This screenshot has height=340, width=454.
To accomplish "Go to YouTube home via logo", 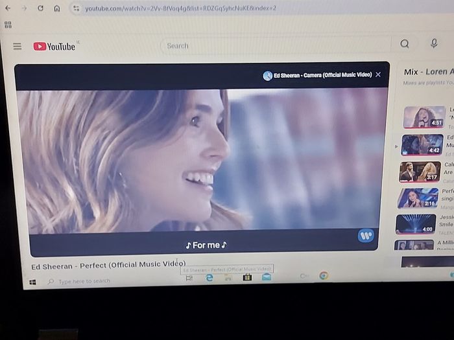I will pyautogui.click(x=54, y=46).
